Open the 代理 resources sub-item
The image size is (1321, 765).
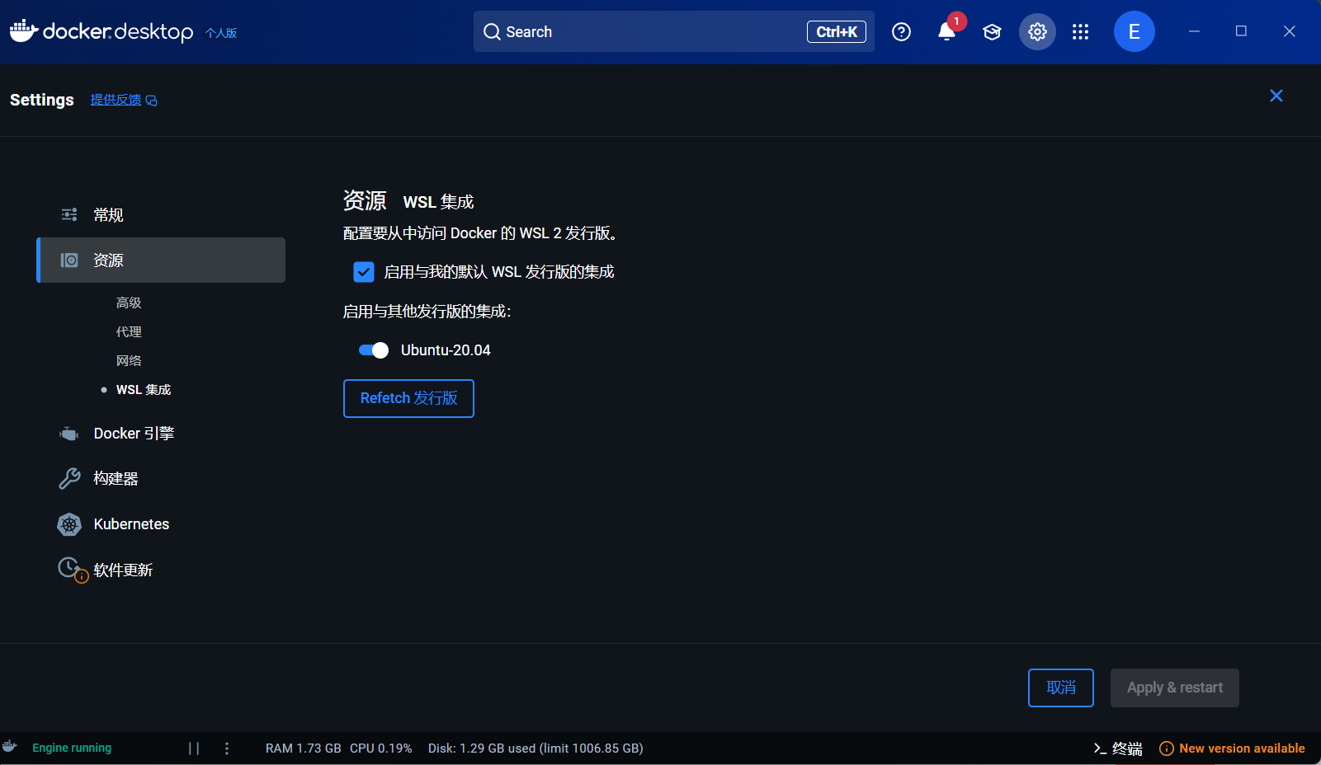pos(129,332)
